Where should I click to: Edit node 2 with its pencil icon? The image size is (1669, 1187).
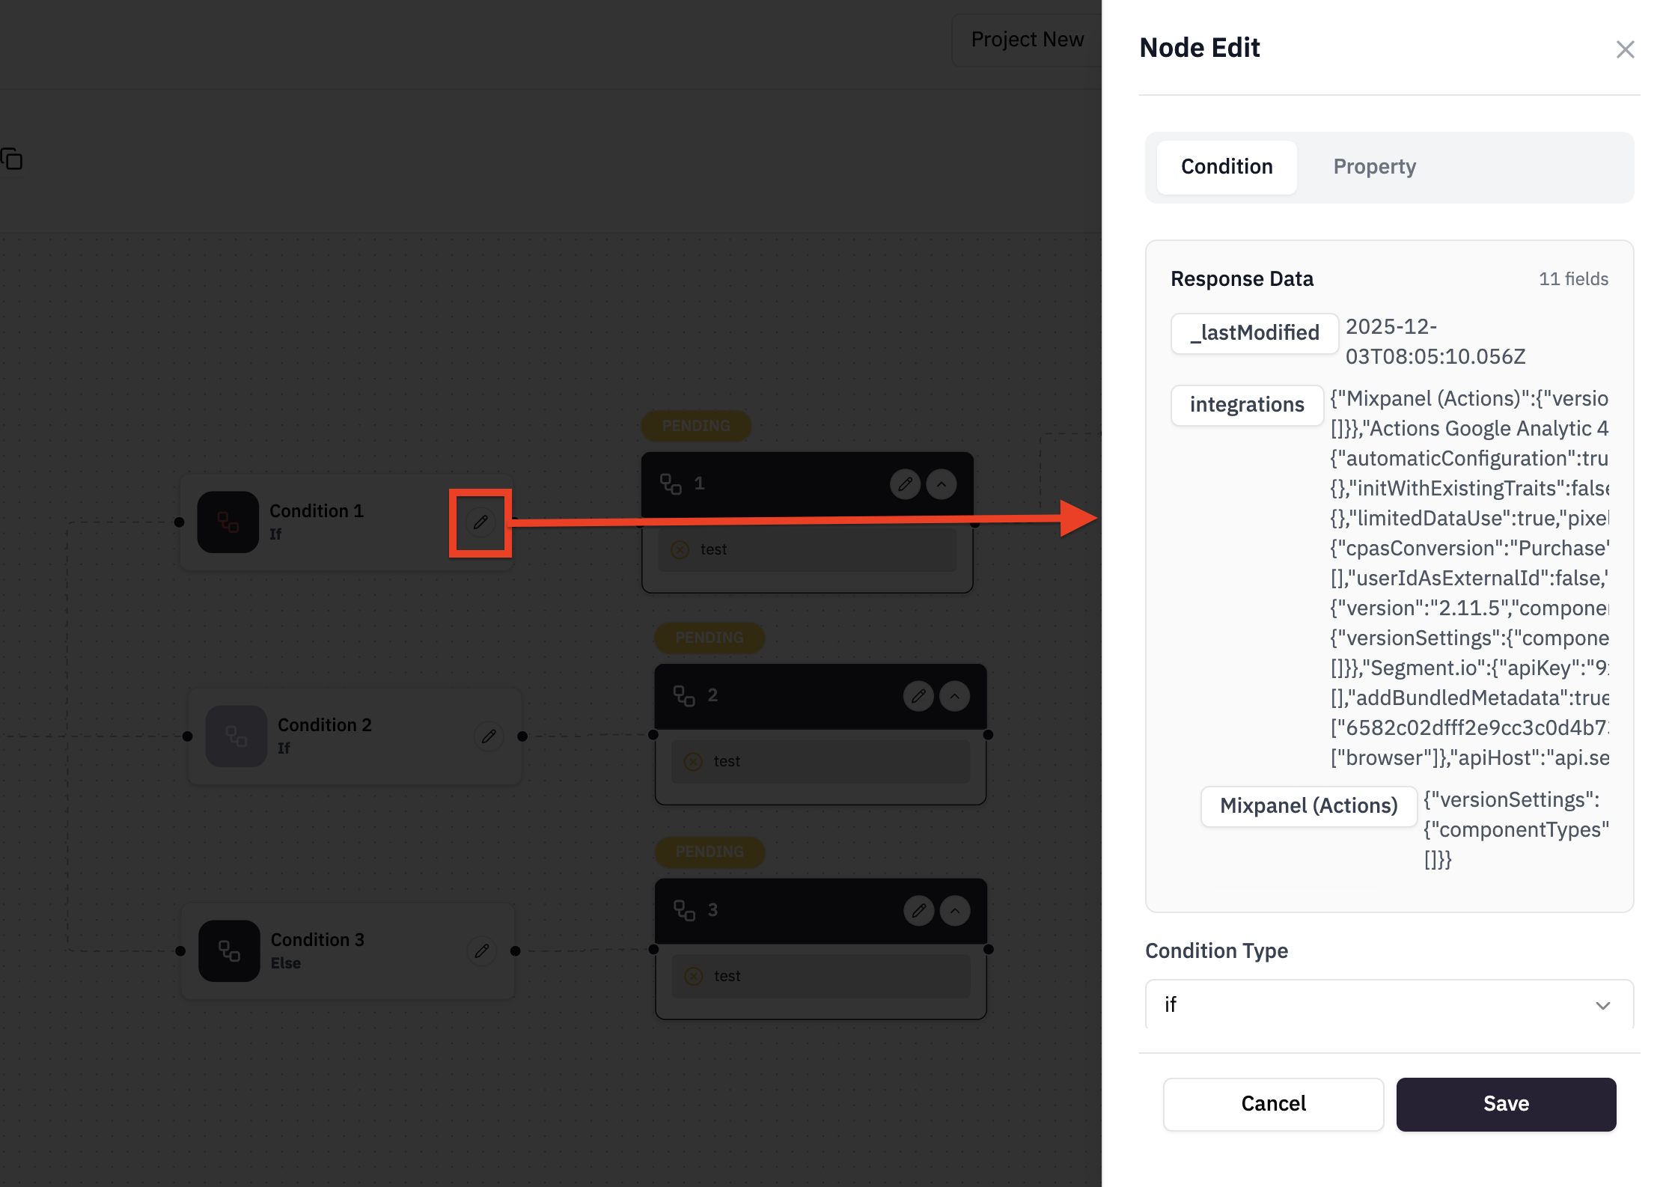click(x=918, y=696)
